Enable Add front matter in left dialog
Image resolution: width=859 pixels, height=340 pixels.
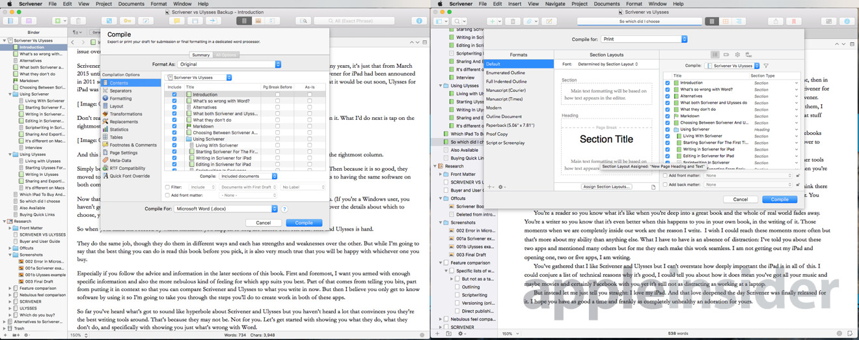point(168,195)
